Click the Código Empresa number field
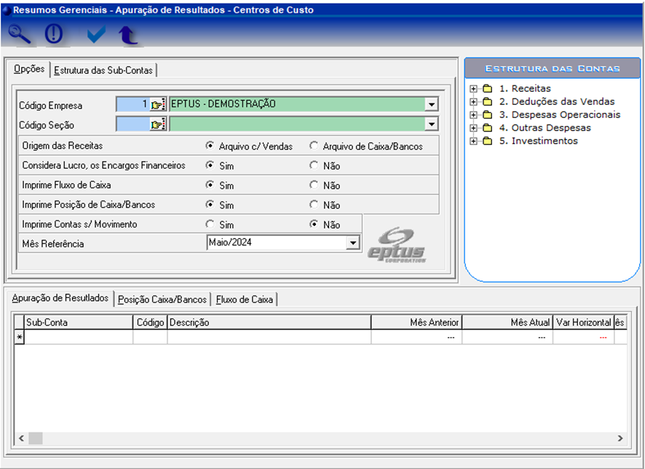The height and width of the screenshot is (469, 645). click(x=132, y=104)
